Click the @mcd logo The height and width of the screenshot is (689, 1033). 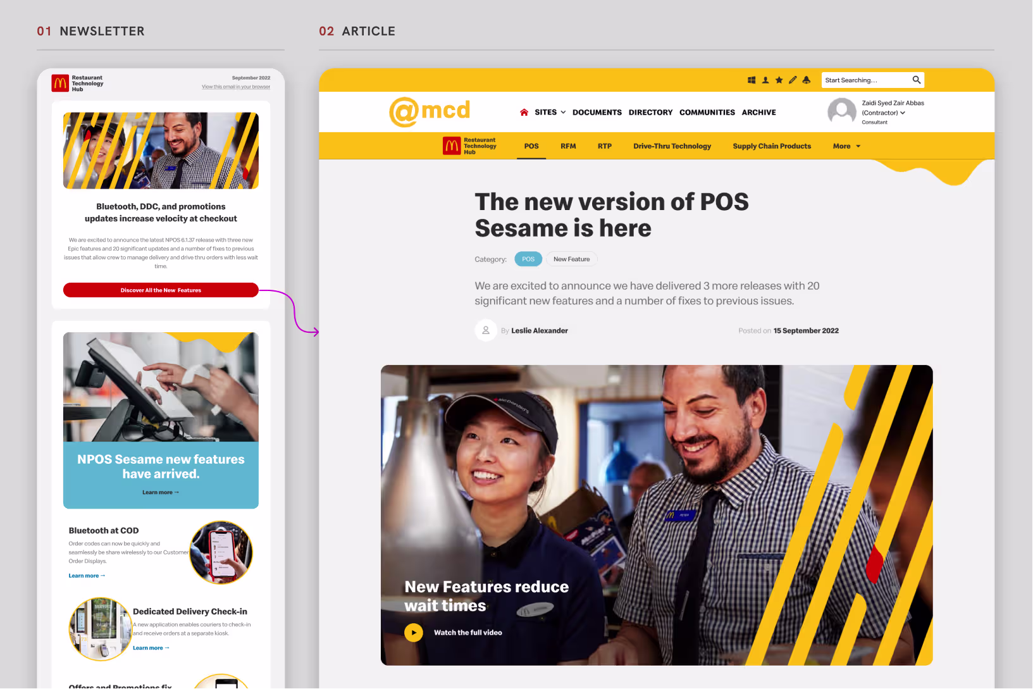pos(430,111)
